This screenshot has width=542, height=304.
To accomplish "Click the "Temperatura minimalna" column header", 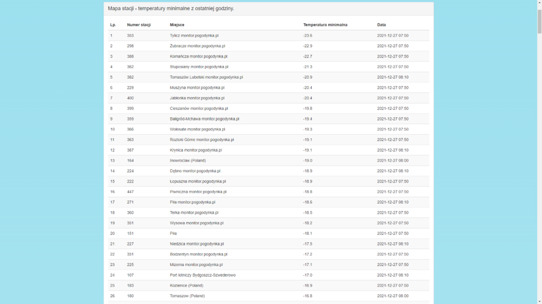I will pos(325,25).
